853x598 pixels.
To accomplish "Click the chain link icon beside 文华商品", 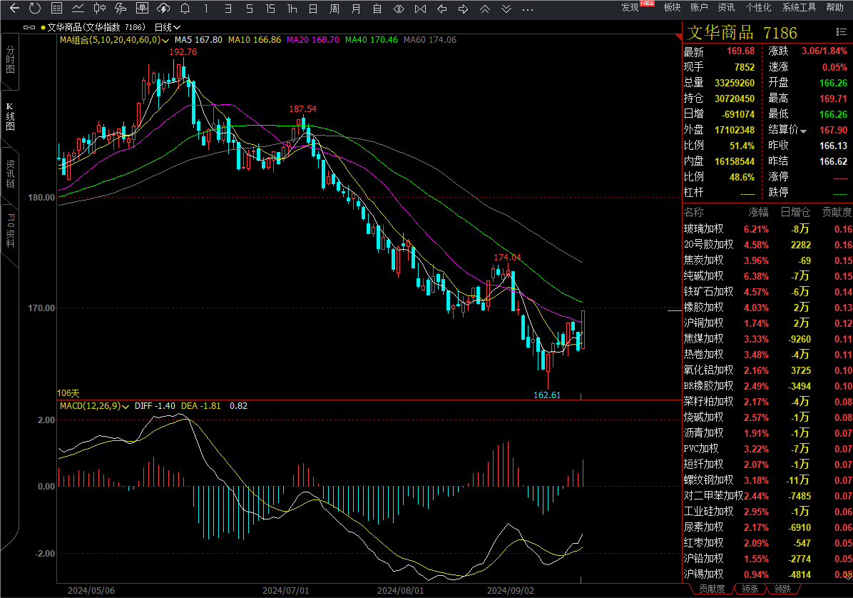I will click(x=29, y=27).
